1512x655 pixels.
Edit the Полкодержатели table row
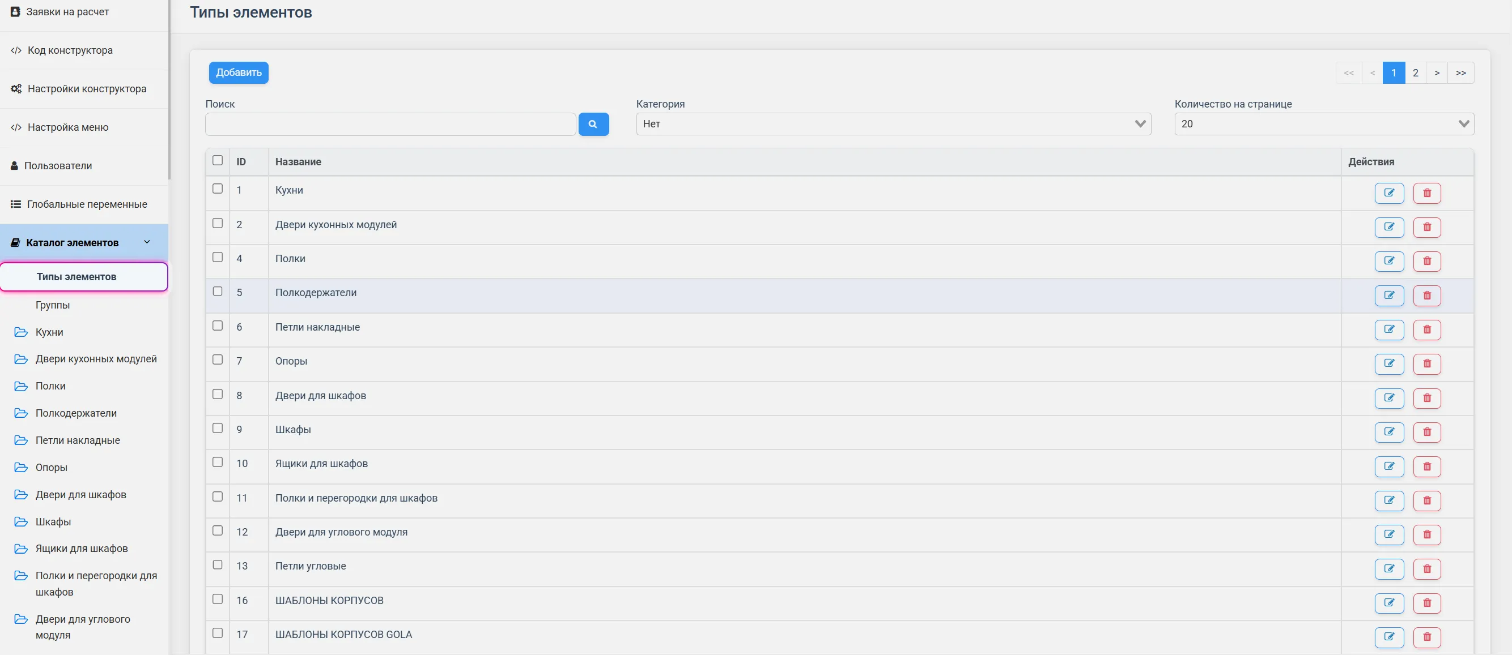click(x=1388, y=296)
